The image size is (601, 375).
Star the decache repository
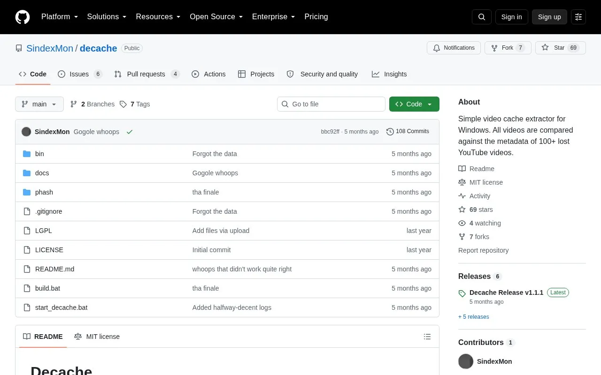tap(560, 48)
